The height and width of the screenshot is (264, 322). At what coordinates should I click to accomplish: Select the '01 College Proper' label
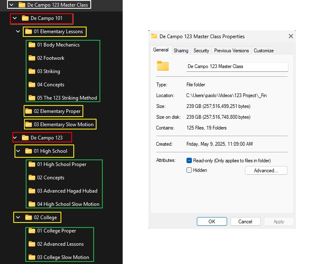point(56,231)
